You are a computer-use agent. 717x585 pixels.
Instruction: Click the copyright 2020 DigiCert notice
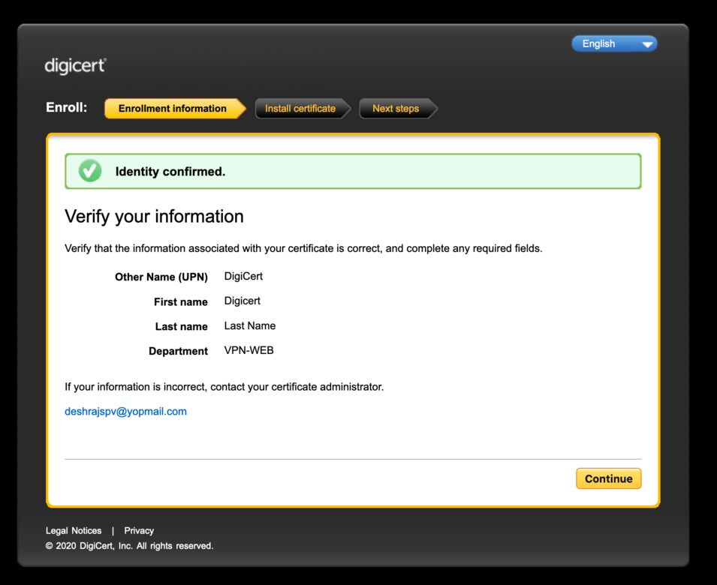coord(129,546)
